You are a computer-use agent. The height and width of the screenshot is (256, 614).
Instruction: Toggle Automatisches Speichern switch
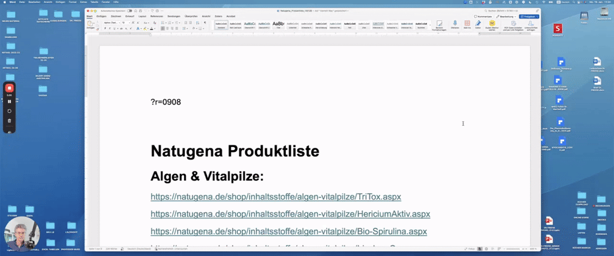coord(130,11)
